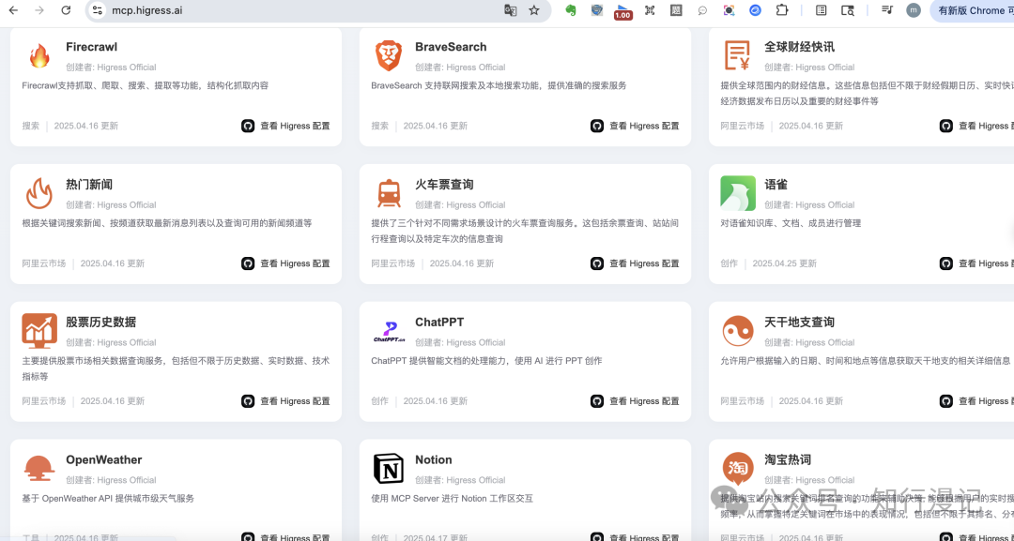The width and height of the screenshot is (1014, 541).
Task: View Higress config for 火车票查询
Action: click(x=635, y=263)
